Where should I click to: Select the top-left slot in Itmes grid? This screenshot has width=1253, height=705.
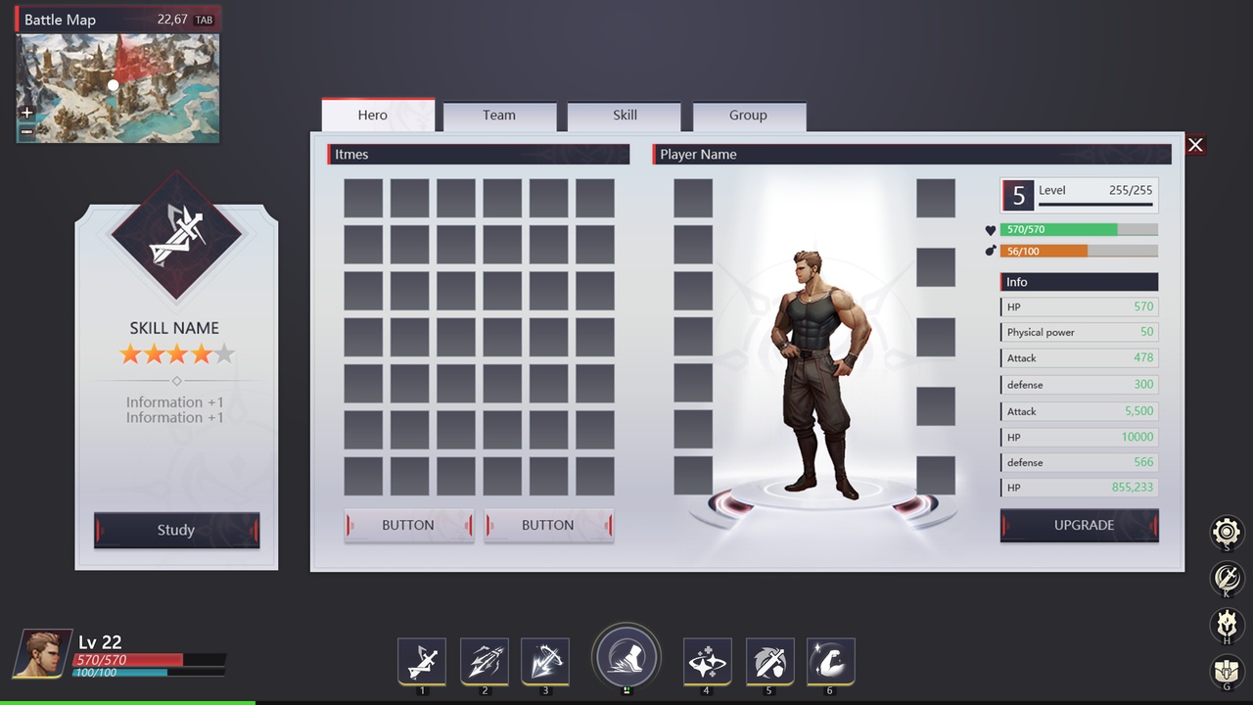(363, 198)
